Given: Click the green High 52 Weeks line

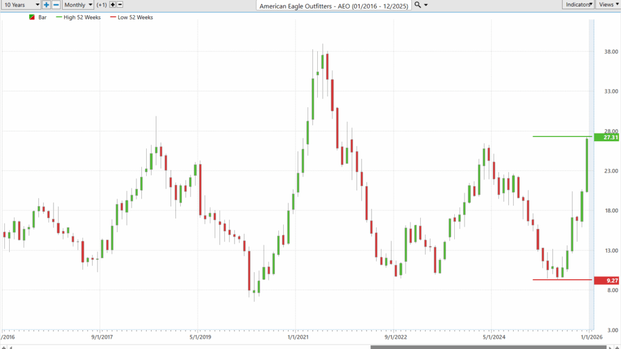Looking at the screenshot, I should tap(558, 136).
